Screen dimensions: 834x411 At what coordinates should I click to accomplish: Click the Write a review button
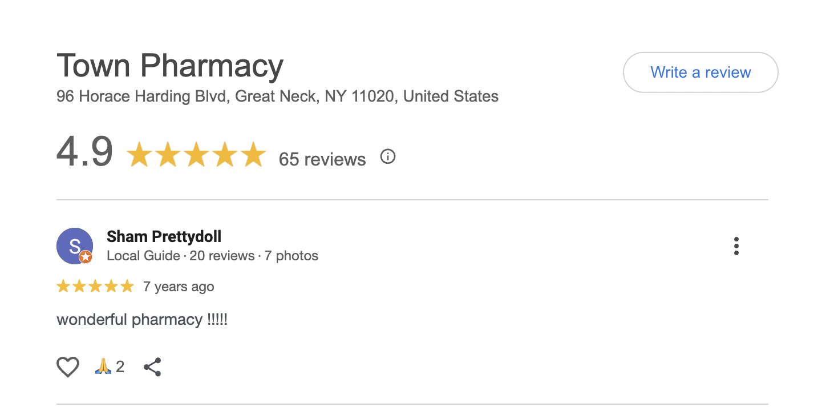point(701,72)
